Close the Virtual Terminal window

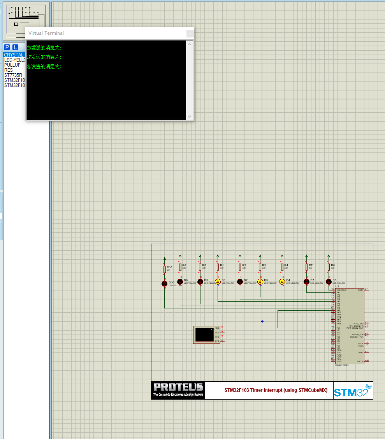click(190, 34)
